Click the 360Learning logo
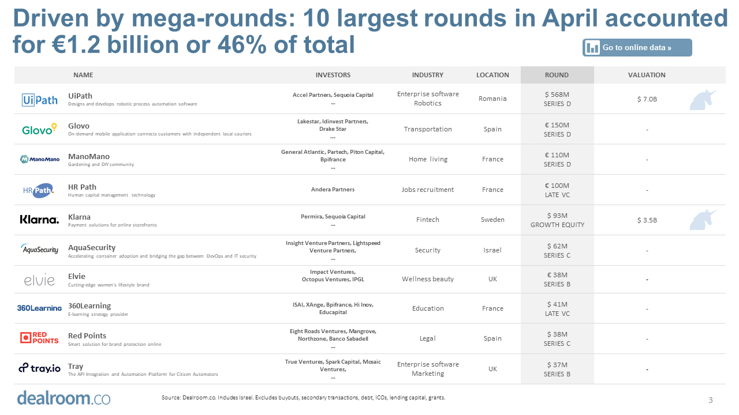This screenshot has height=415, width=739. point(39,308)
